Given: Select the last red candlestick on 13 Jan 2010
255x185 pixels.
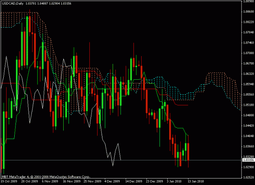Looking at the screenshot, I should [188, 152].
